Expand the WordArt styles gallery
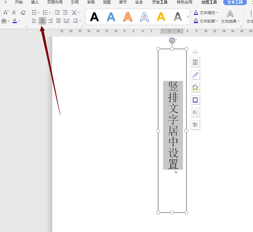 pos(188,16)
